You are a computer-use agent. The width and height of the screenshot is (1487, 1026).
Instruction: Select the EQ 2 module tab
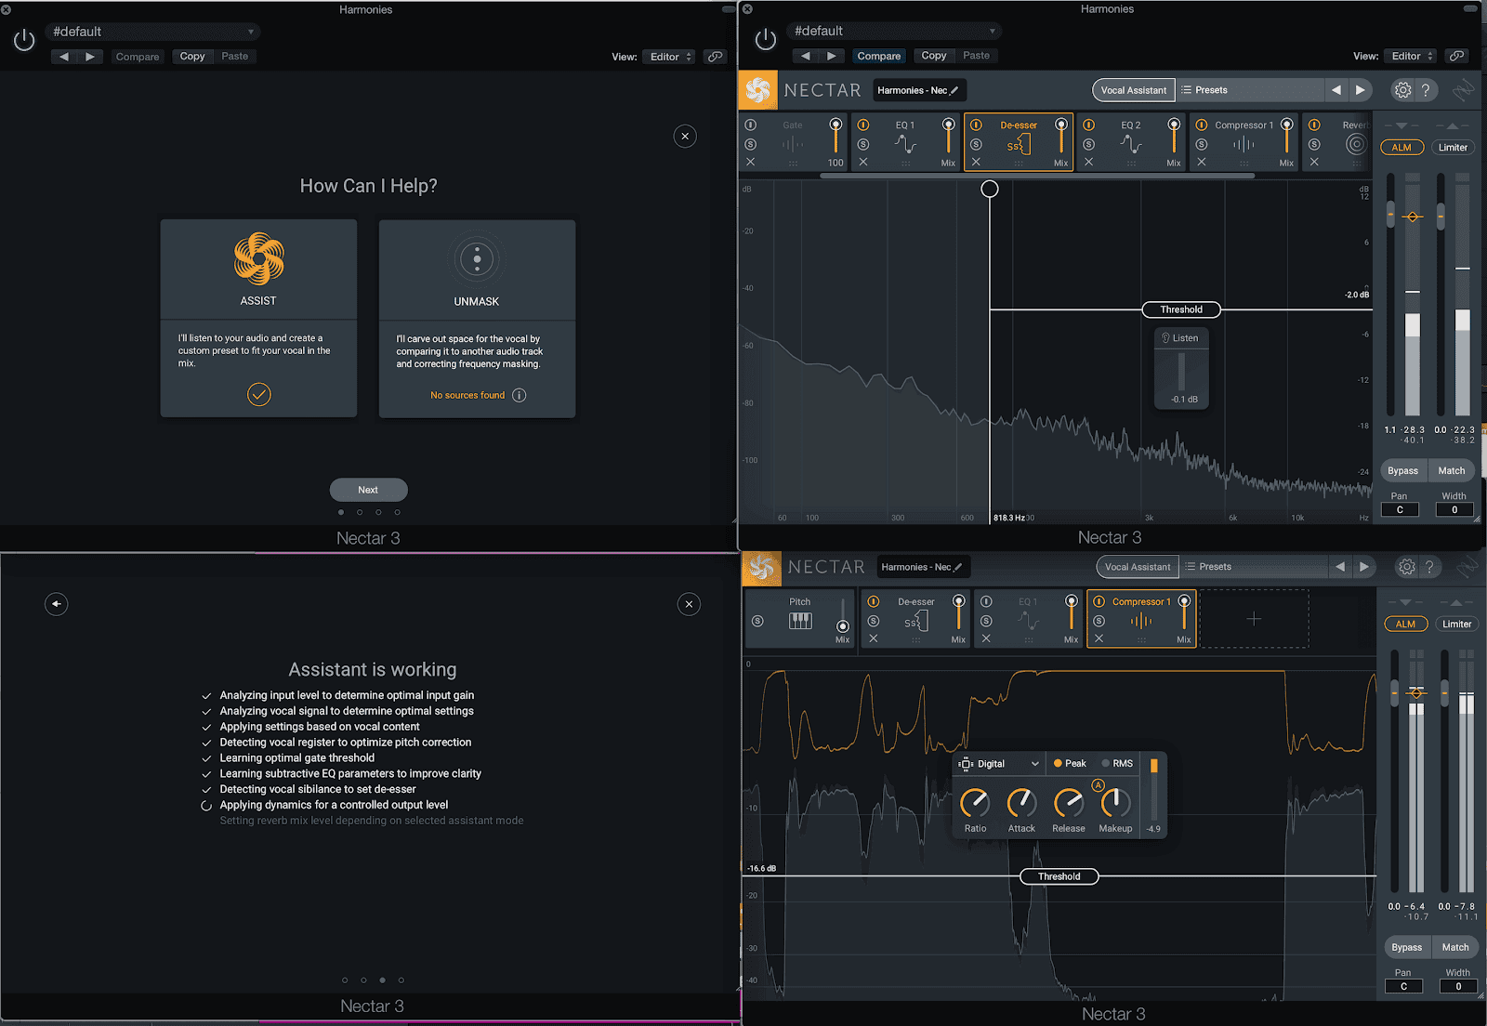coord(1131,141)
